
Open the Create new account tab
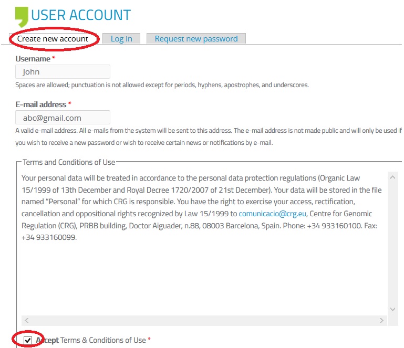coord(53,39)
